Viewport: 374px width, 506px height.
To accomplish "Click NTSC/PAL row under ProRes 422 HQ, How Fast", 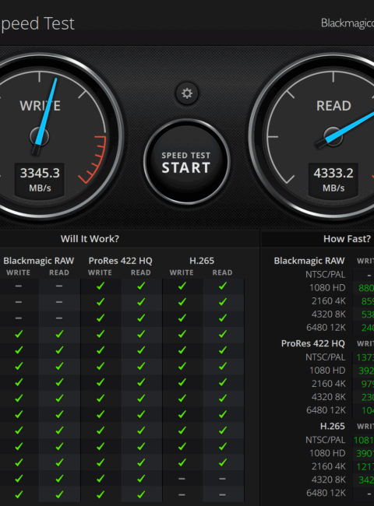I will coord(326,357).
